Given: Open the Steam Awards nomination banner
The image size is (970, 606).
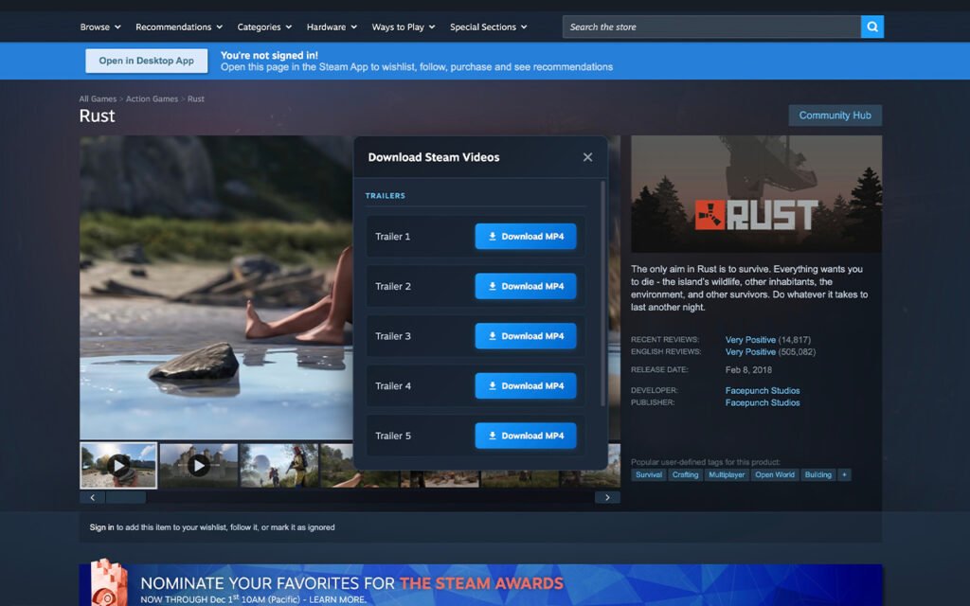Looking at the screenshot, I should click(480, 585).
